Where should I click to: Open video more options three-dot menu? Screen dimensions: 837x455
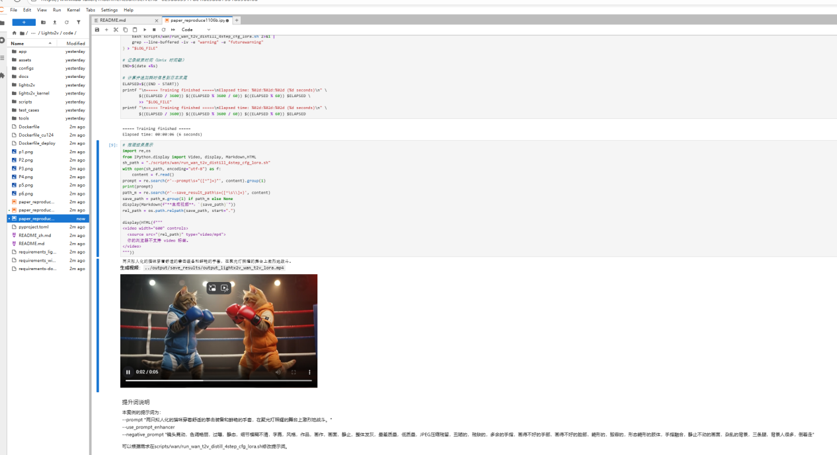309,372
